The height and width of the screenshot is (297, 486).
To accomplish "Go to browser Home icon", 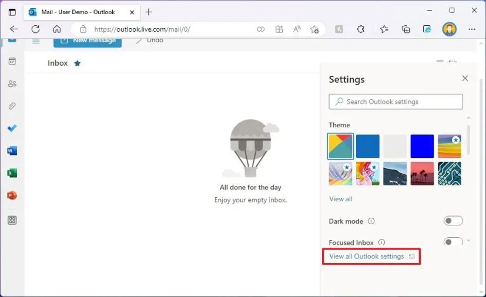I will click(x=57, y=29).
